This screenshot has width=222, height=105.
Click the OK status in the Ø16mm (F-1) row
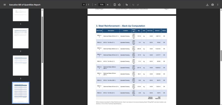(164, 36)
